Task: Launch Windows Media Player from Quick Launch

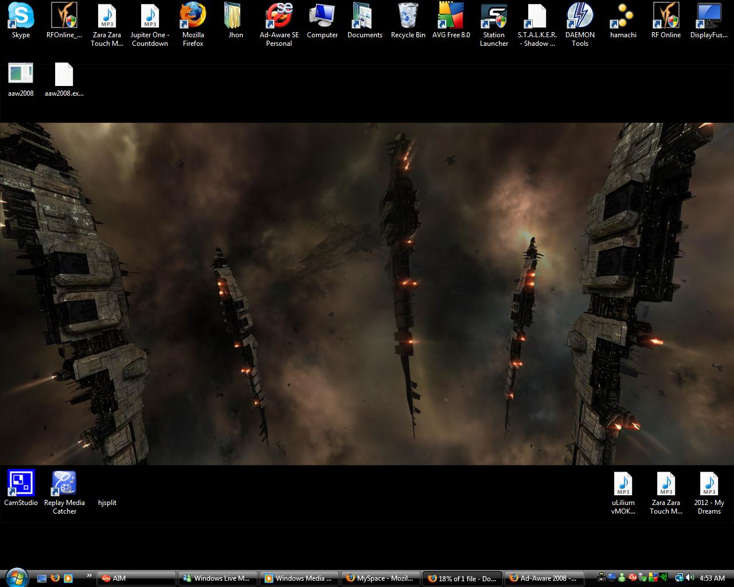Action: pos(68,578)
